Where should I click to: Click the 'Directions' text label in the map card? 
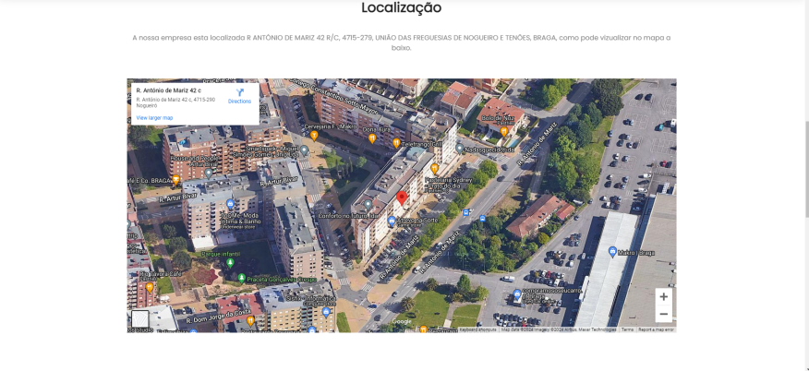(x=239, y=102)
